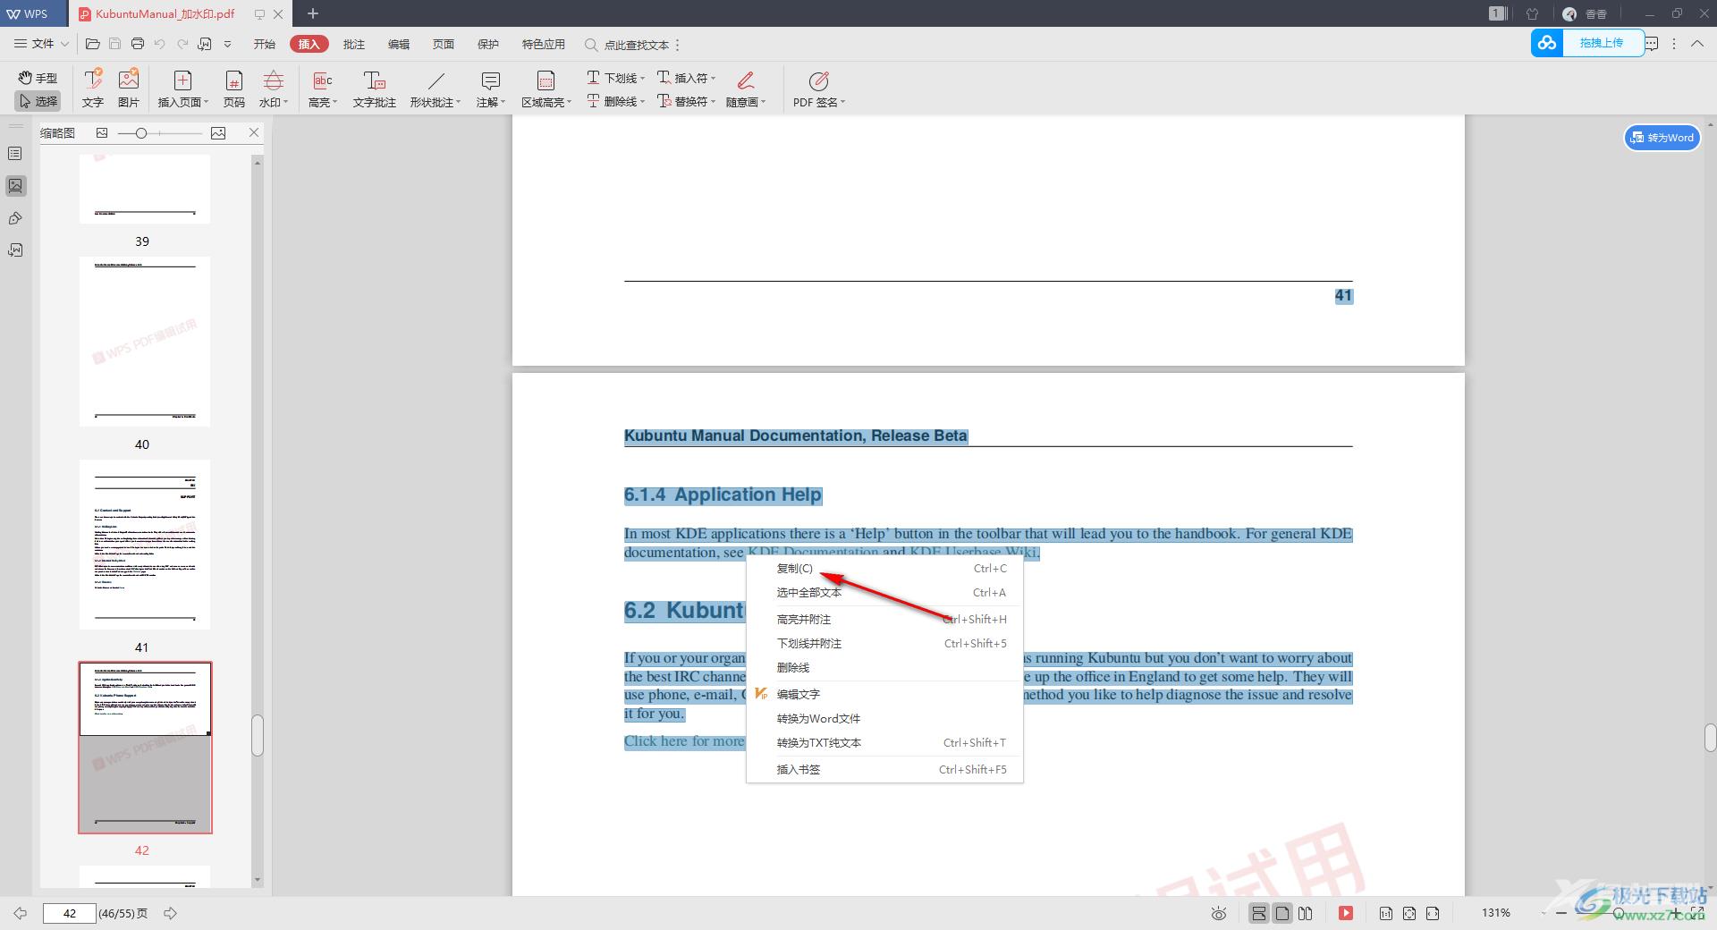Viewport: 1717px width, 930px height.
Task: Open the PDF Signature (PDF 签名) dropdown
Action: pyautogui.click(x=819, y=89)
